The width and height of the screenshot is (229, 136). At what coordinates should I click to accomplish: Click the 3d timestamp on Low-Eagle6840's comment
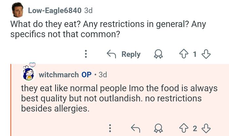tap(88, 10)
